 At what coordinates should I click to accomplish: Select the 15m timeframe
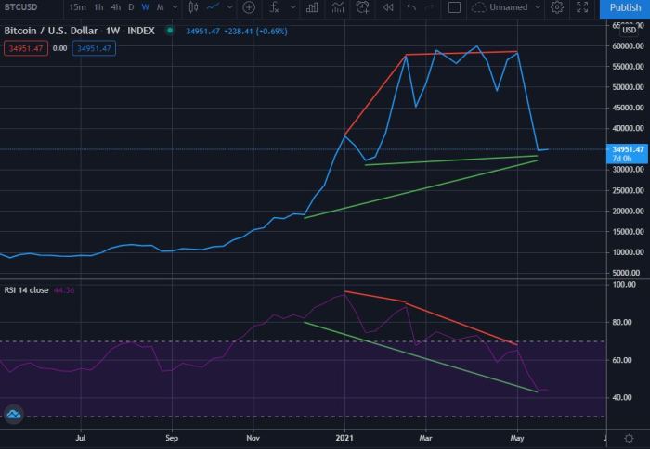pyautogui.click(x=77, y=7)
